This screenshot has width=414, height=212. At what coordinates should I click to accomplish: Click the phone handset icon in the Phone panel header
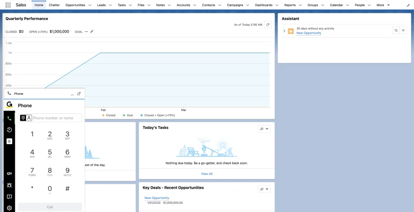(9, 94)
